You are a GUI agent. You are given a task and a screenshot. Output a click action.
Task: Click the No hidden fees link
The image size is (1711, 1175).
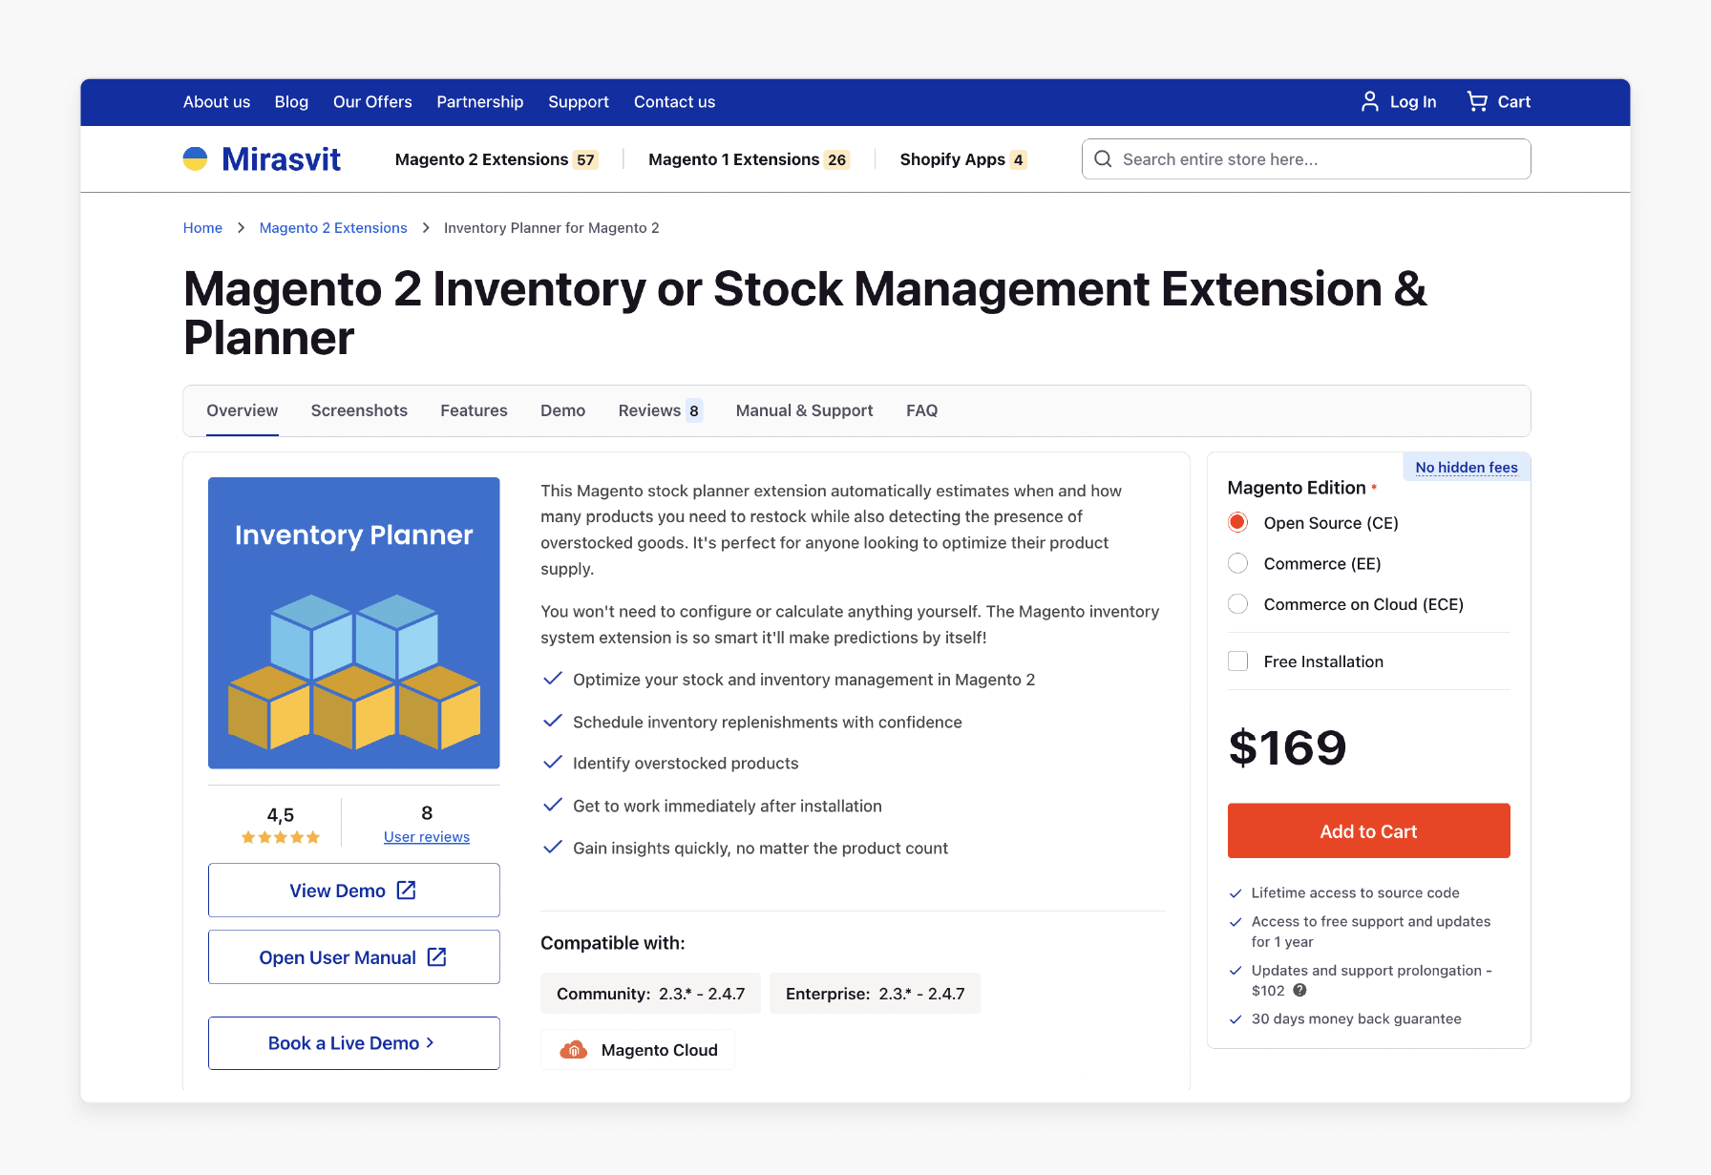pos(1467,468)
